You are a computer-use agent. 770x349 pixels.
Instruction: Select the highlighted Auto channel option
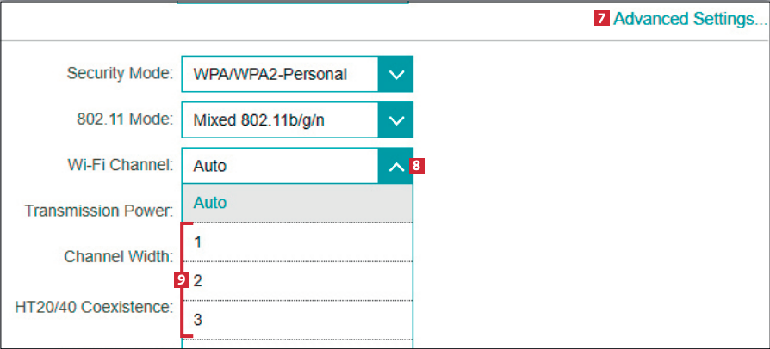pos(297,204)
